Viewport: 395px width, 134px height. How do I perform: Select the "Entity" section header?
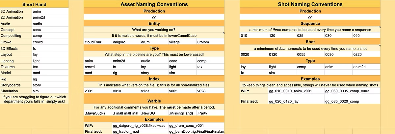(x=154, y=24)
